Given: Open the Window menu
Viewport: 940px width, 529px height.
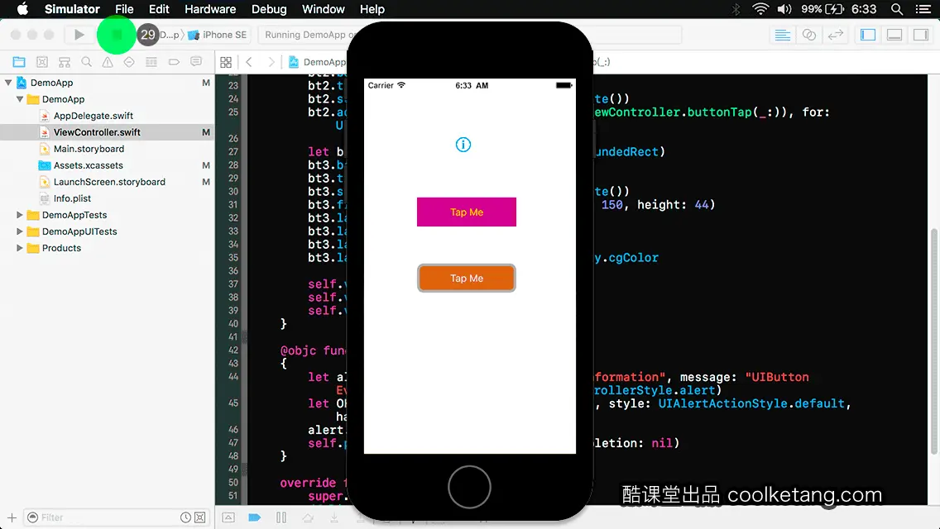Looking at the screenshot, I should tap(323, 9).
